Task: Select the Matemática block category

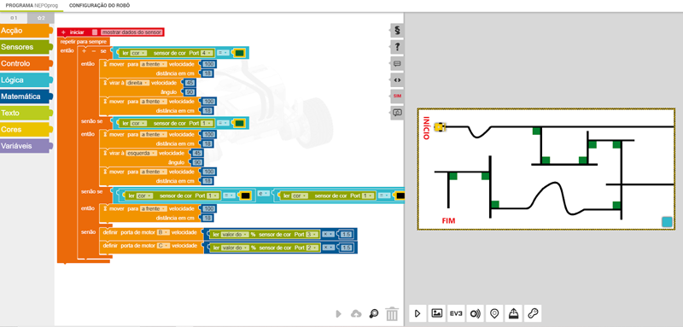Action: 26,96
